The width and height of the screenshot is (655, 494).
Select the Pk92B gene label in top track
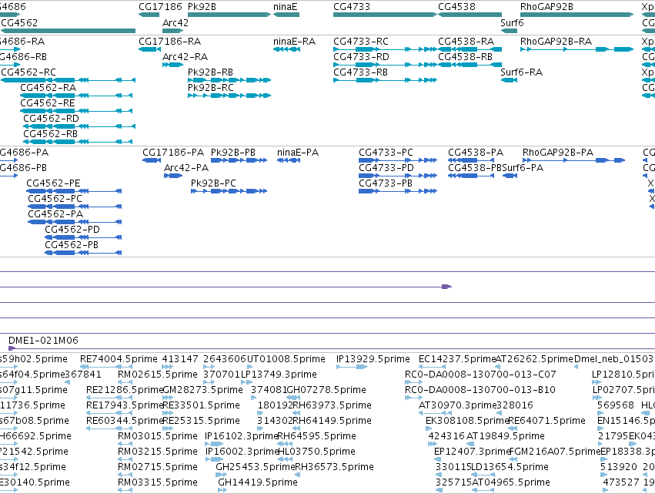click(x=202, y=7)
